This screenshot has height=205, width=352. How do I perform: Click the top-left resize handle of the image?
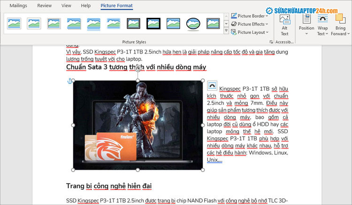(x=73, y=81)
